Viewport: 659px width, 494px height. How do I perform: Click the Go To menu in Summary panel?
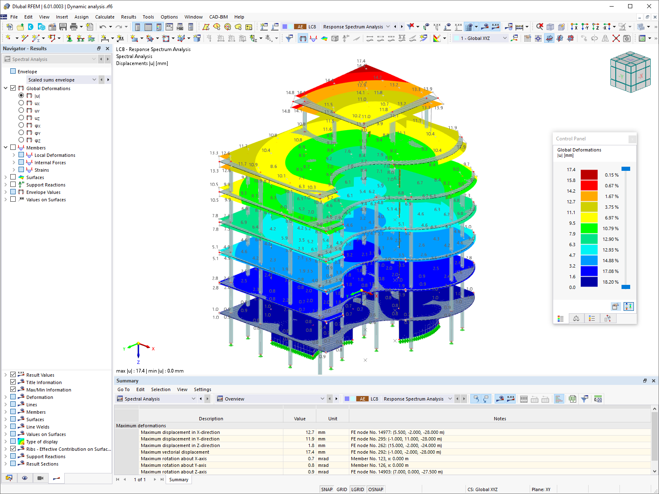[x=123, y=389]
